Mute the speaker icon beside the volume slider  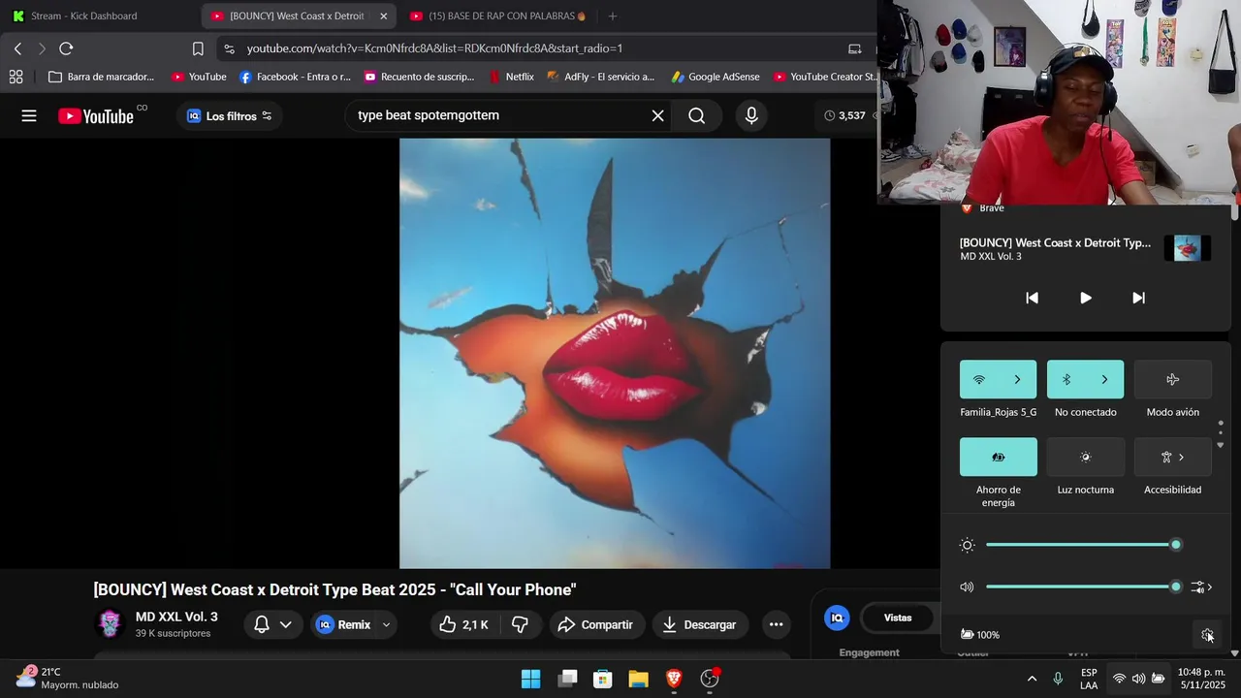(x=967, y=587)
